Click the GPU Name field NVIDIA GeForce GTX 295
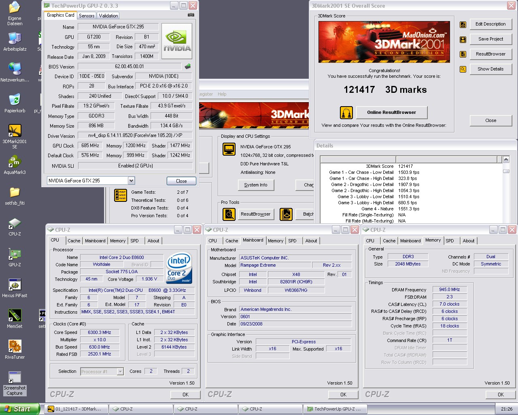 tap(118, 27)
